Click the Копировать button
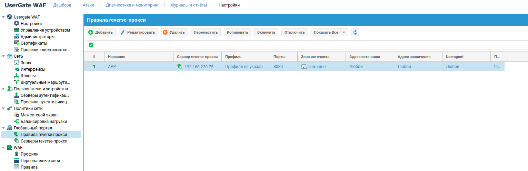Screen dimensions: 528x171 pos(238,32)
